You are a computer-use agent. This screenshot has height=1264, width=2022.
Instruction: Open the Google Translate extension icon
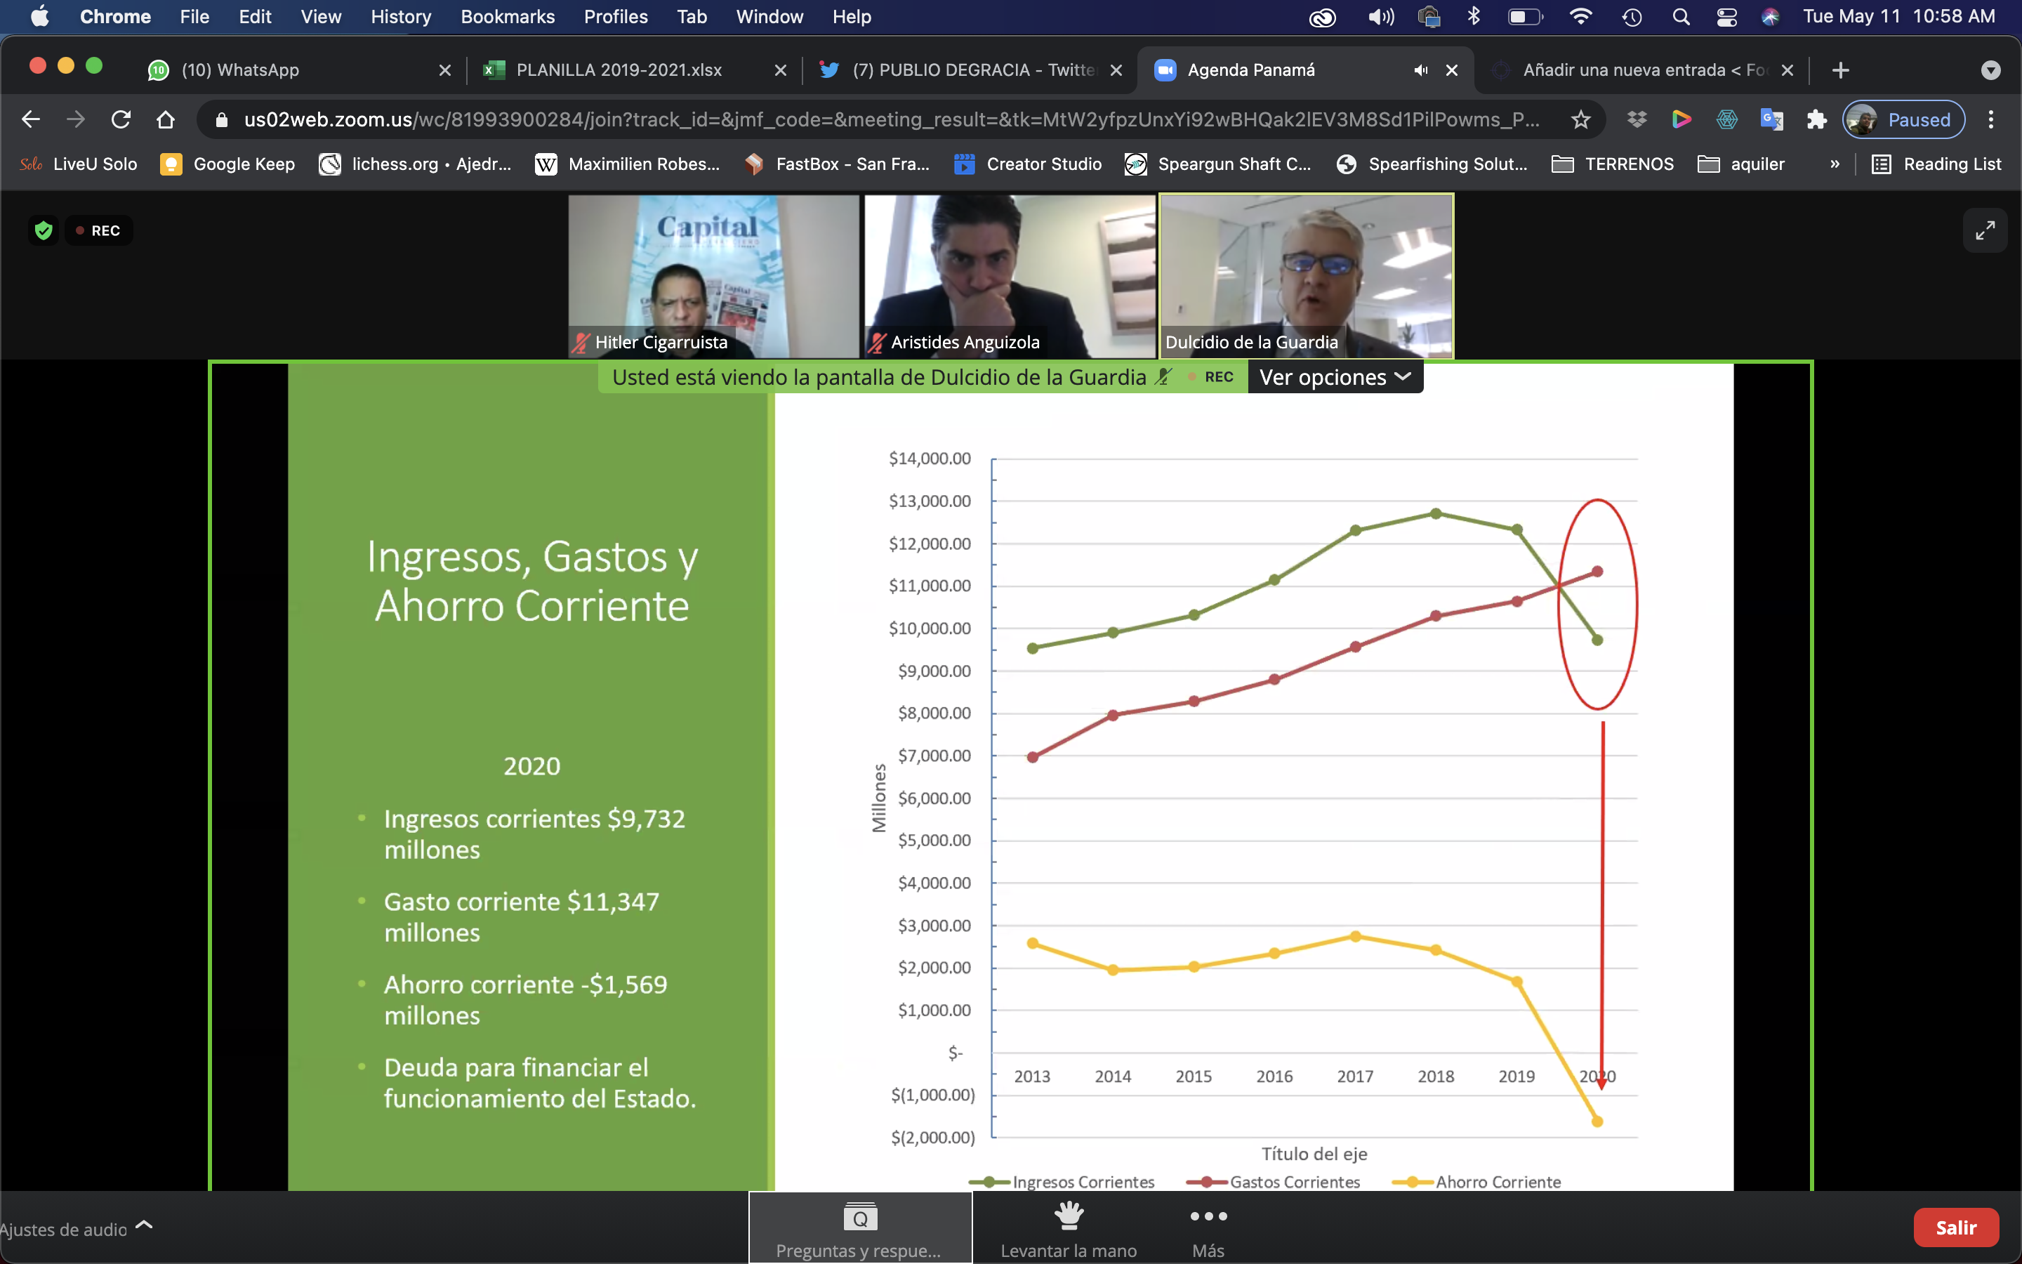[x=1771, y=119]
